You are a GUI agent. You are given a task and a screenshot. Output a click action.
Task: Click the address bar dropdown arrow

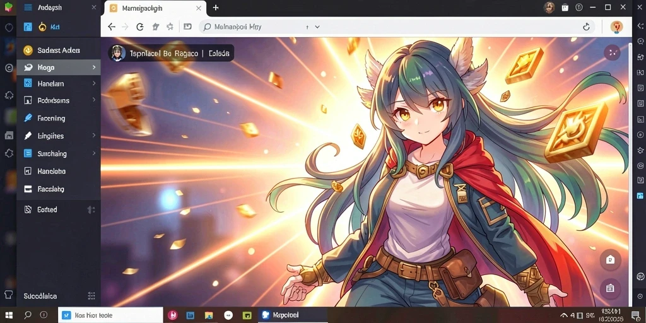pos(317,26)
